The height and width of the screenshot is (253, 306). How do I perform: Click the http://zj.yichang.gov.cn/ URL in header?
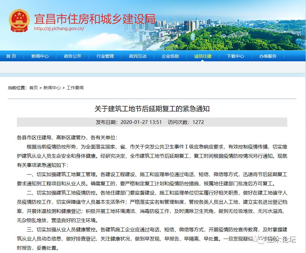[x=59, y=29]
